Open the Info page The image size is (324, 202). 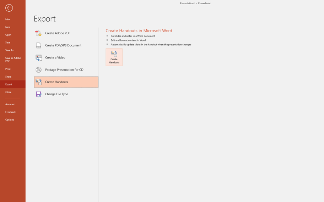pos(7,19)
